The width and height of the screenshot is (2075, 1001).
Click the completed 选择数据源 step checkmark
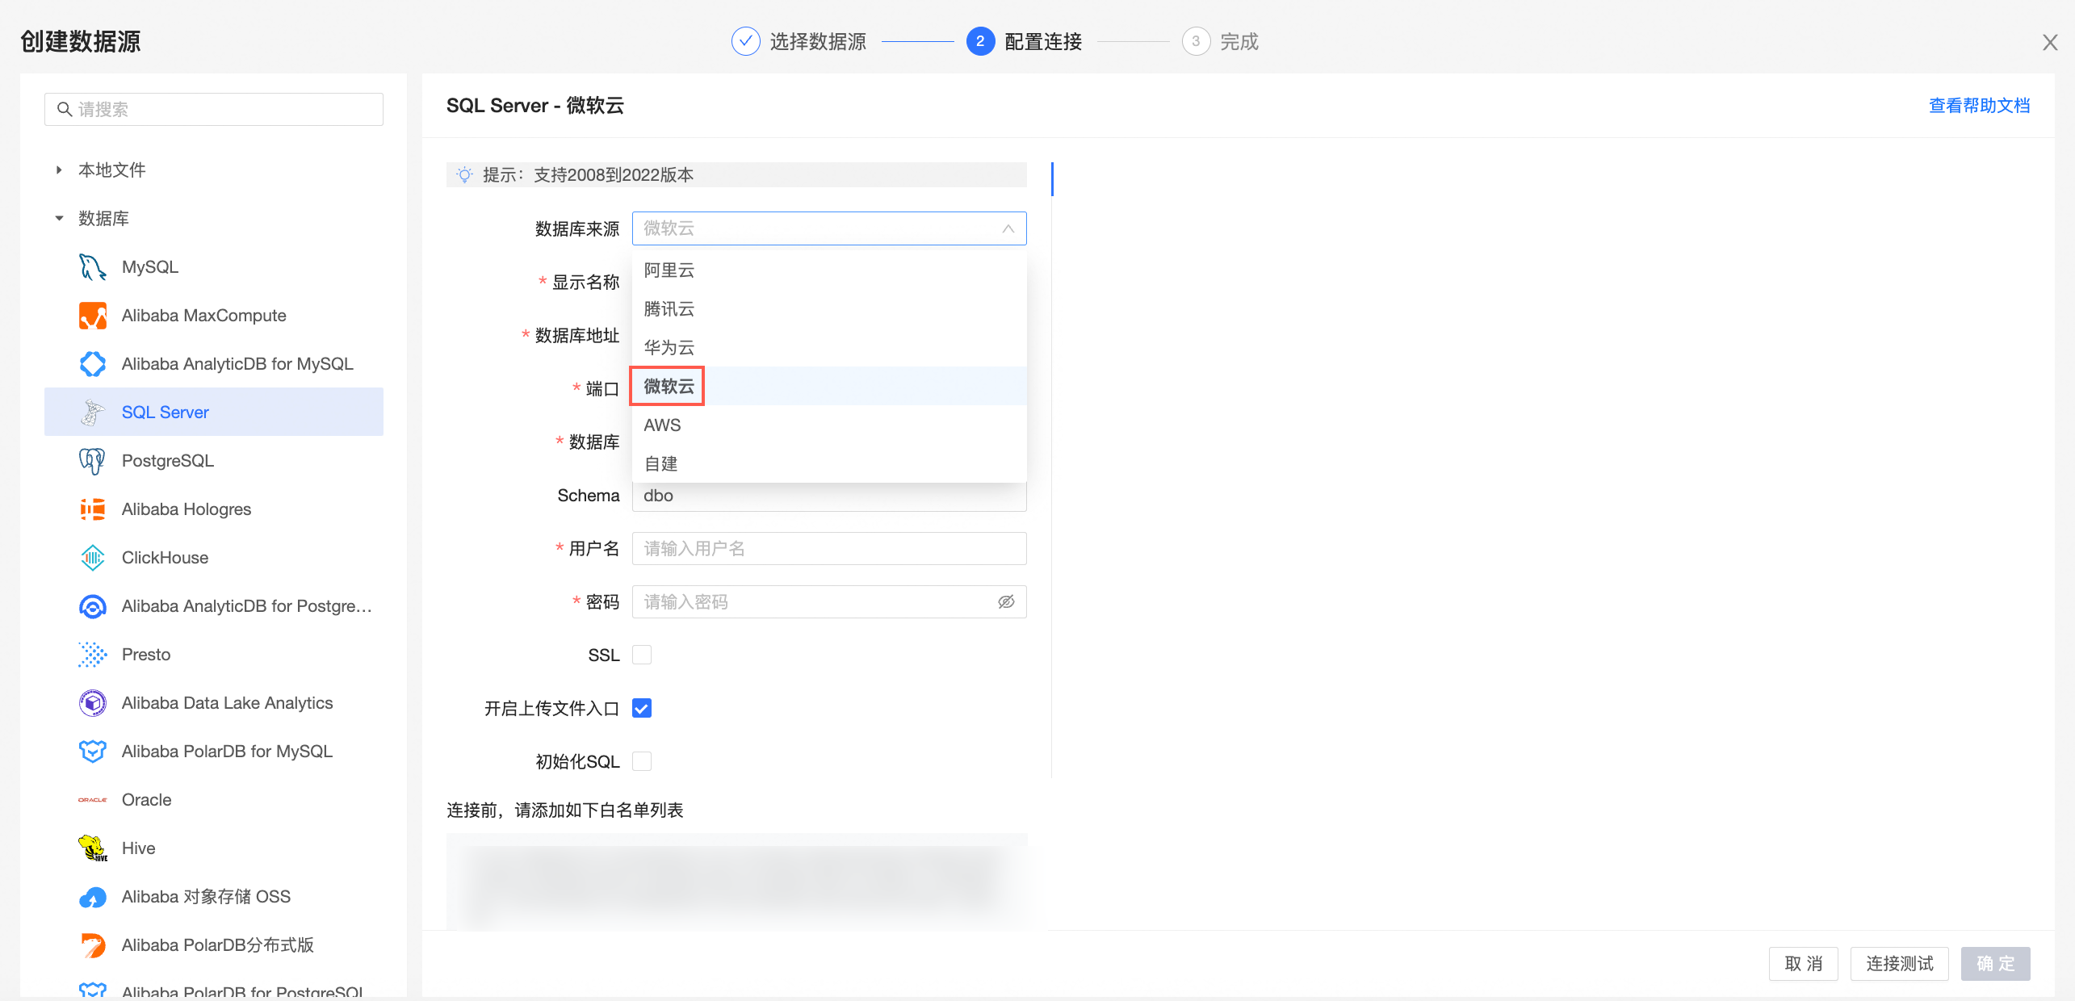[x=745, y=41]
